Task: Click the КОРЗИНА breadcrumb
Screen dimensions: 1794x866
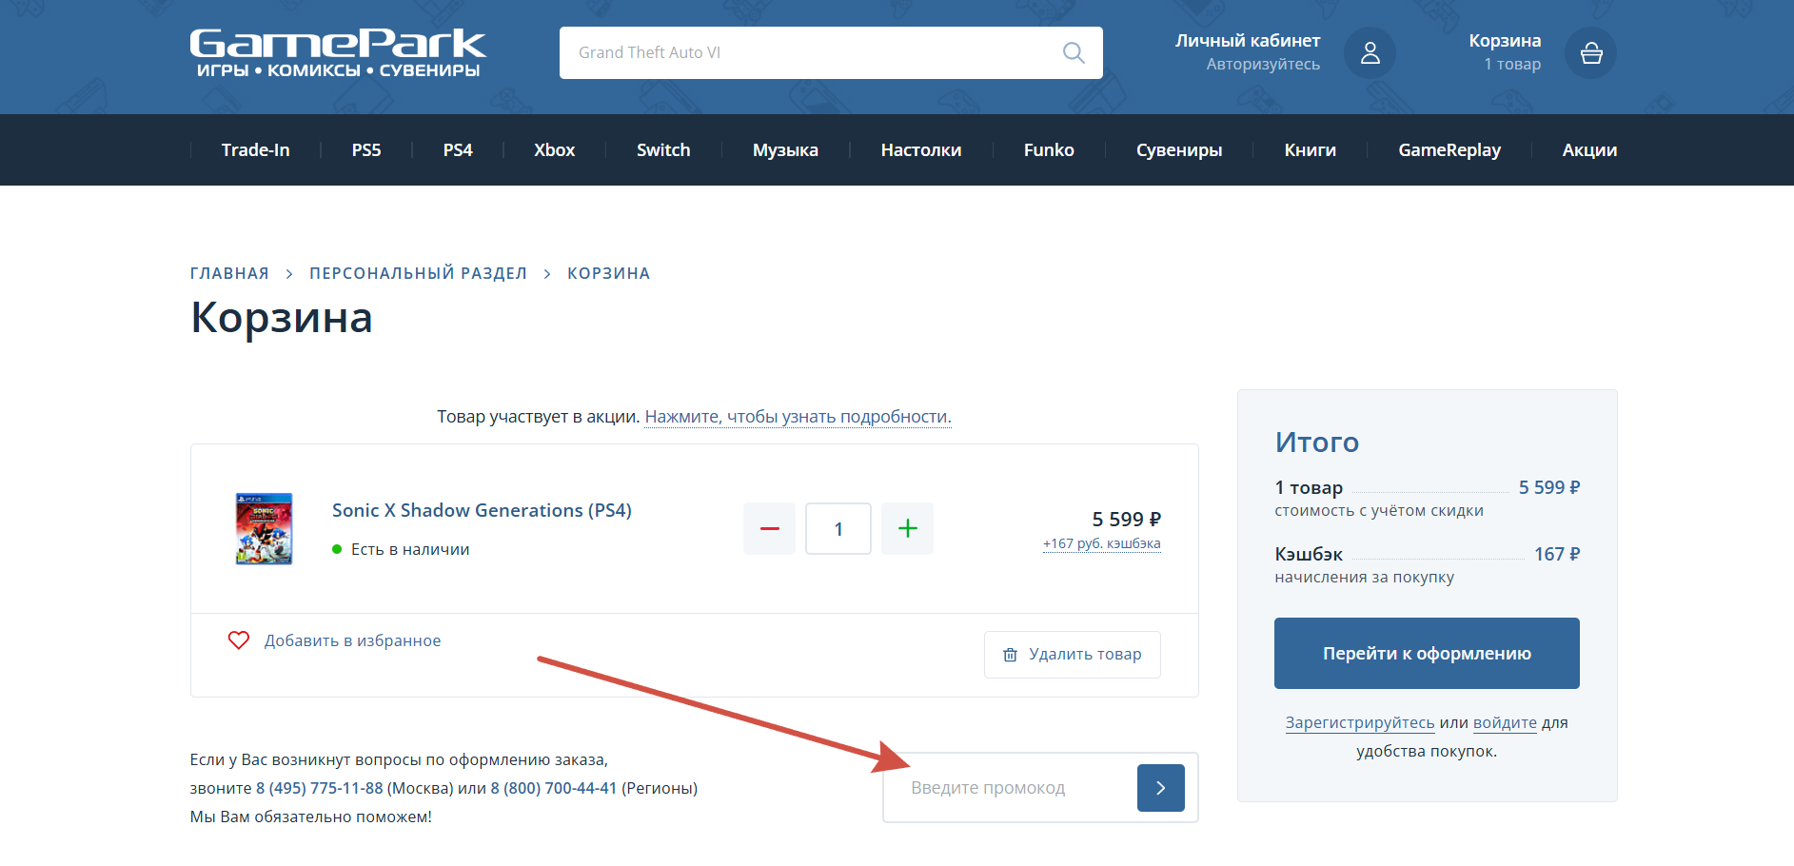Action: (609, 273)
